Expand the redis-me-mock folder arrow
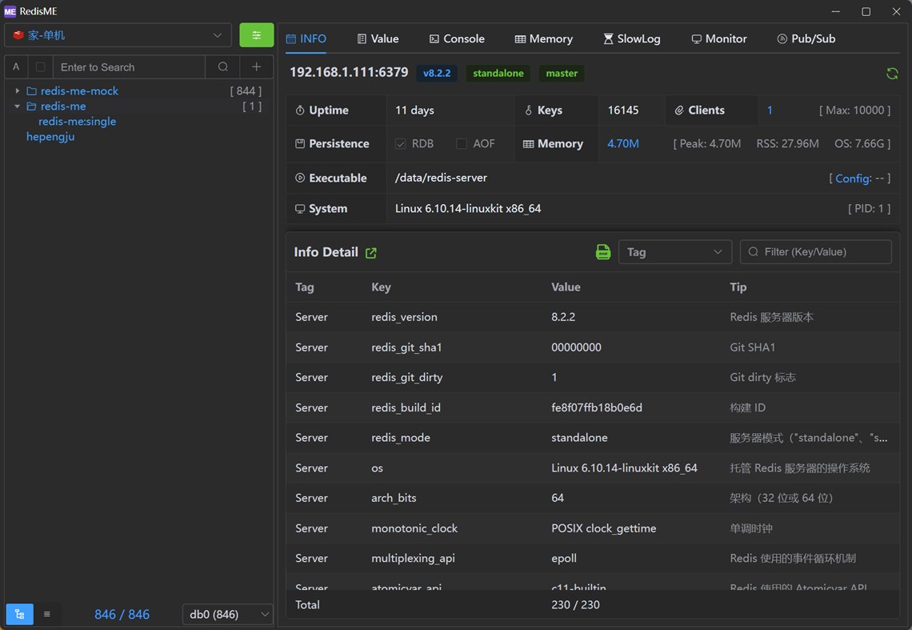The height and width of the screenshot is (630, 912). [x=18, y=90]
